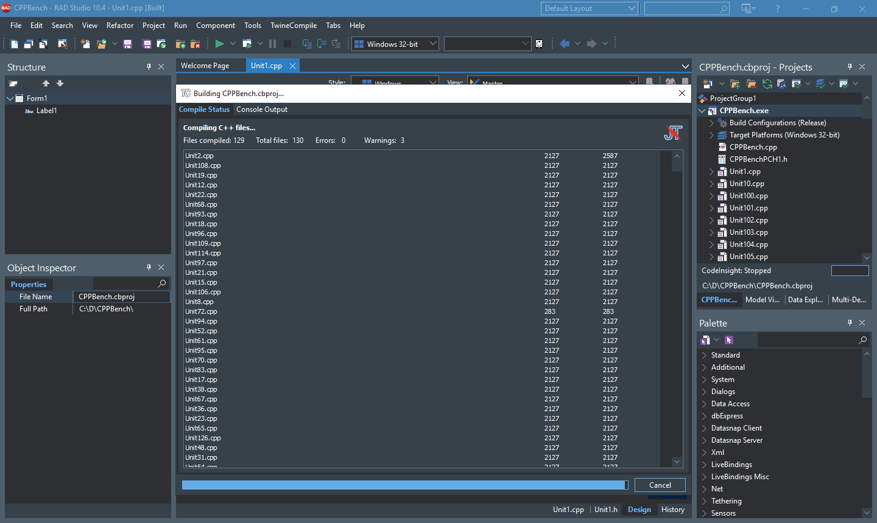Open the File menu
The image size is (877, 523).
(x=16, y=26)
